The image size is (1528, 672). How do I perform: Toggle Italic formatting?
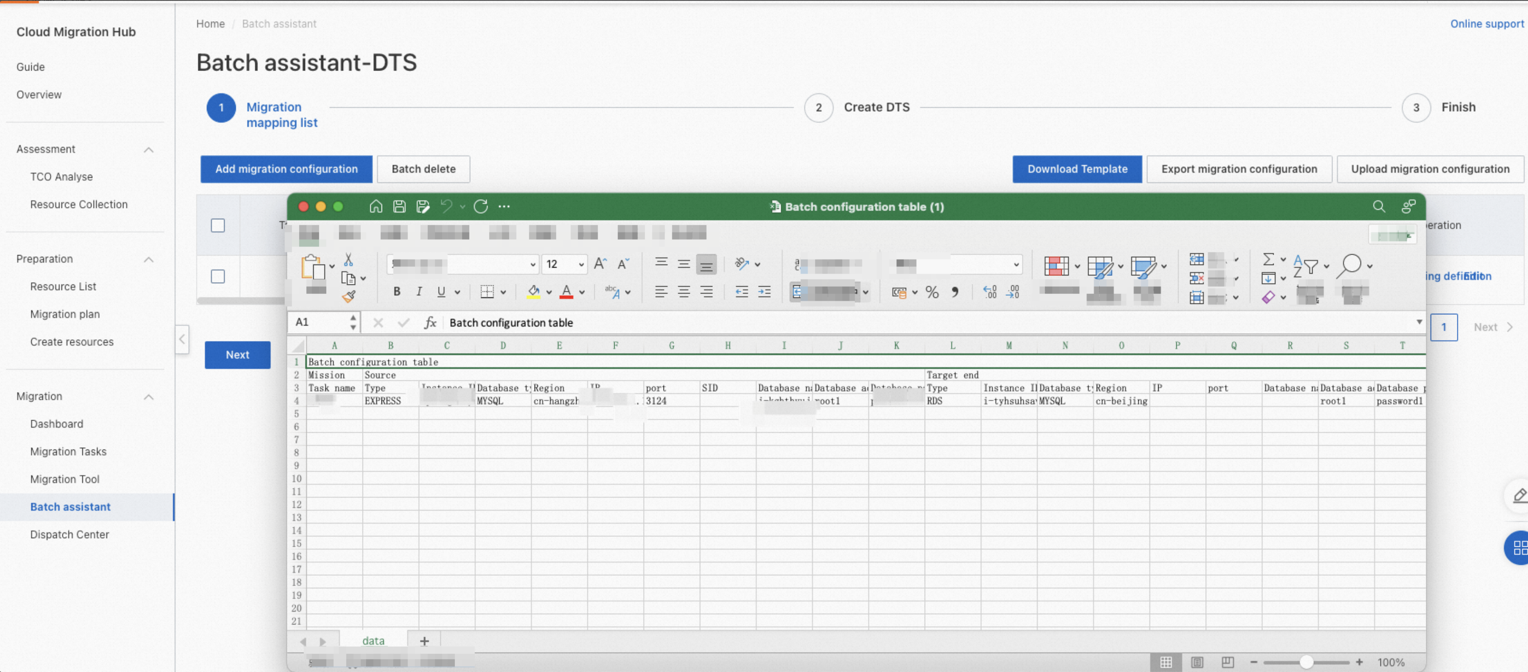(x=419, y=292)
